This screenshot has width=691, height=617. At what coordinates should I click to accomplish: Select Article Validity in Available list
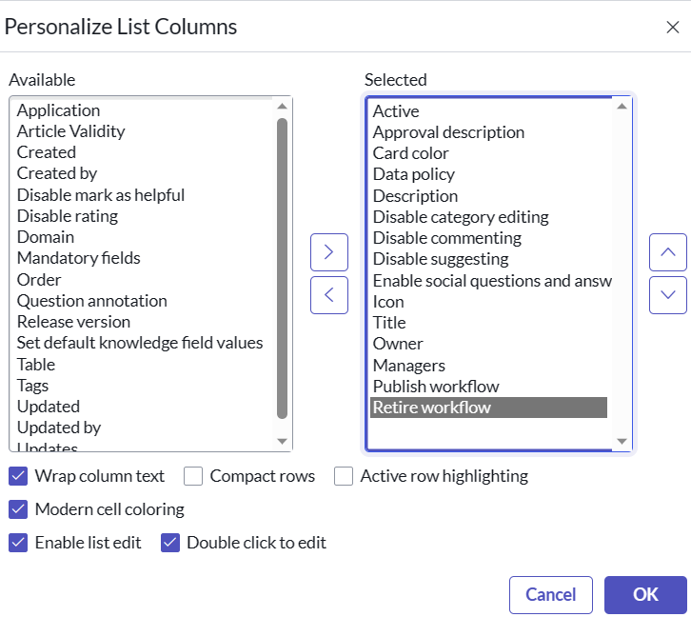click(x=70, y=131)
